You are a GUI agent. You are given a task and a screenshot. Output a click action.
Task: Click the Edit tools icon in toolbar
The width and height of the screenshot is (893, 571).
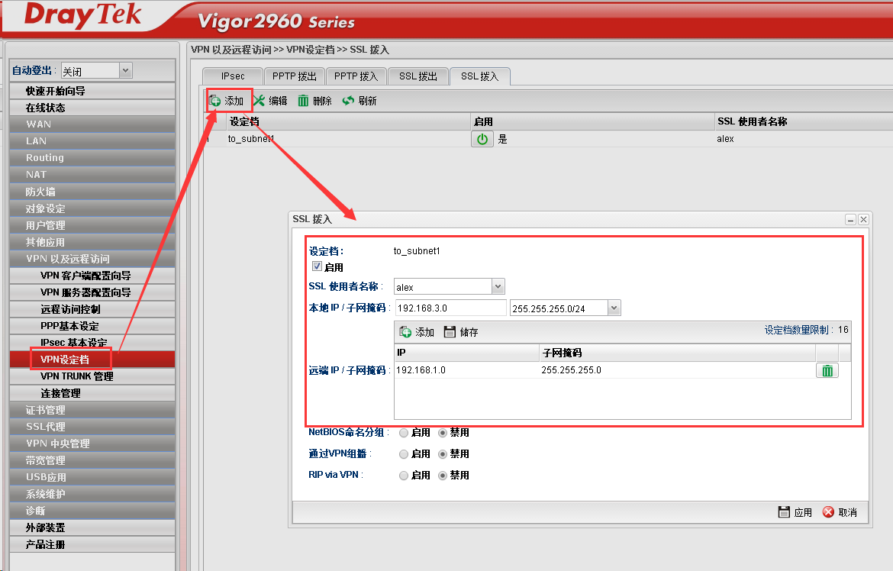pos(260,101)
